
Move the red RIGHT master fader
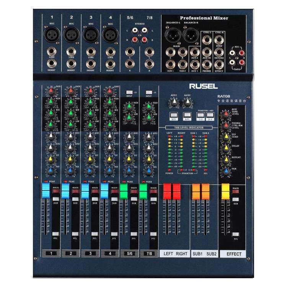tap(177, 191)
